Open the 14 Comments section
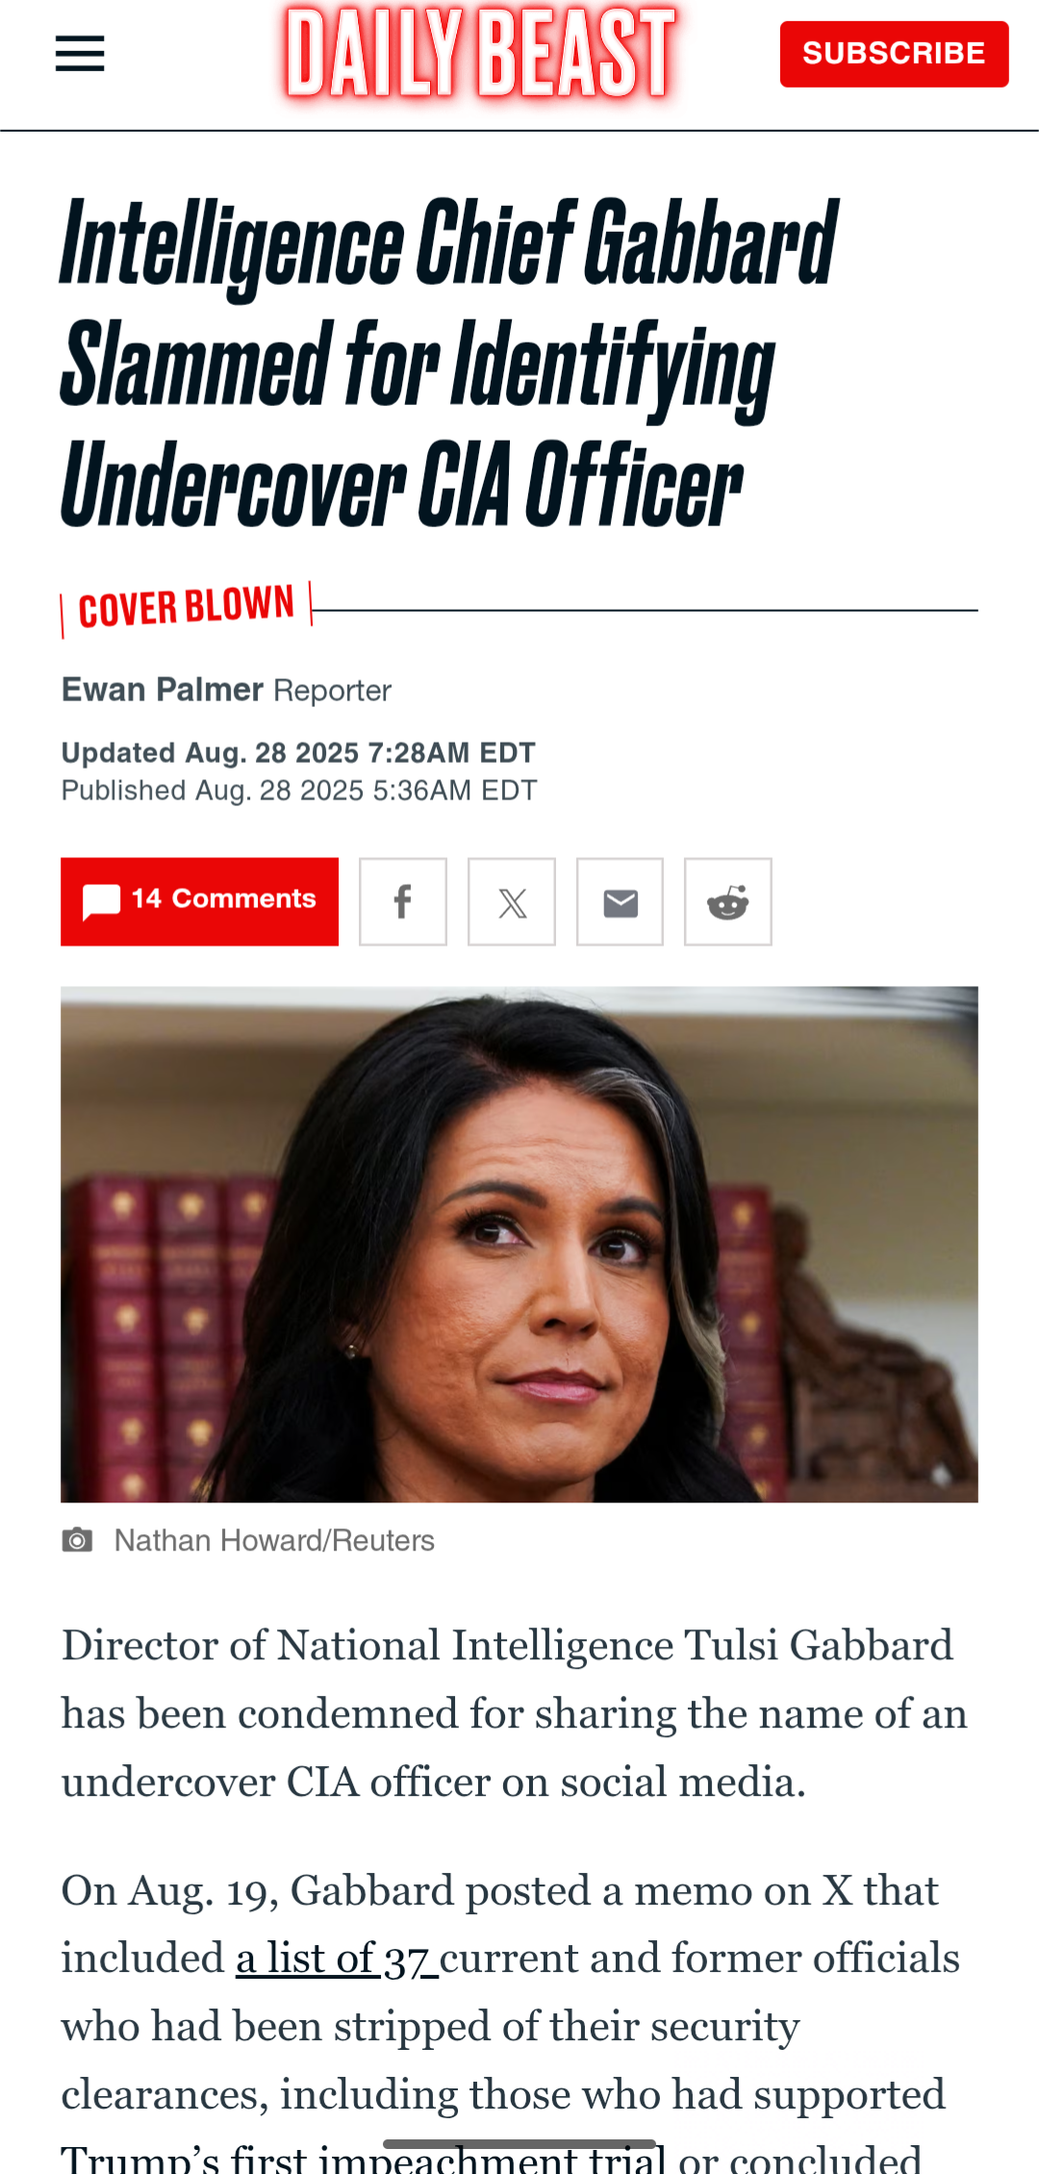 point(199,901)
